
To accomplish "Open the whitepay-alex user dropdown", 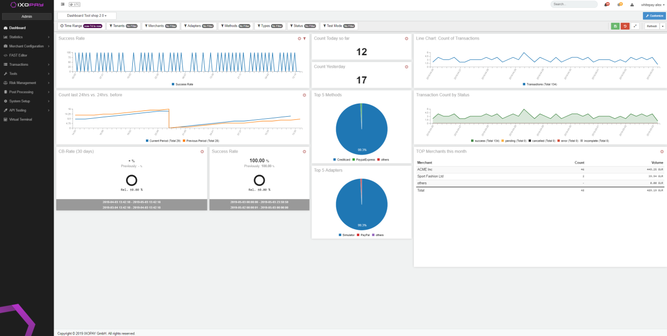I will click(652, 5).
